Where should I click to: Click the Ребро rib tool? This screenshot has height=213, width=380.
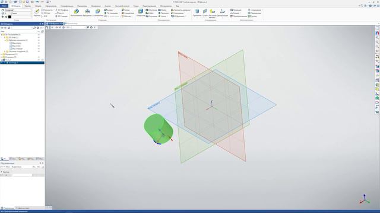(x=150, y=13)
